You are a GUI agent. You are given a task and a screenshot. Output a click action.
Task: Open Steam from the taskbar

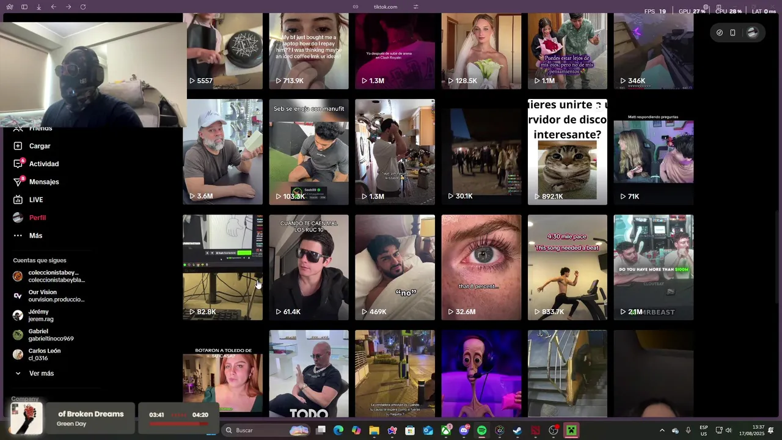[517, 430]
